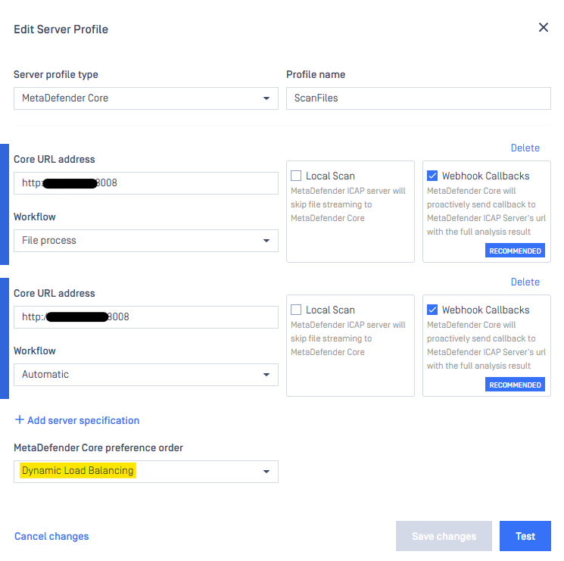
Task: Click the second Core URL address field
Action: tap(146, 317)
